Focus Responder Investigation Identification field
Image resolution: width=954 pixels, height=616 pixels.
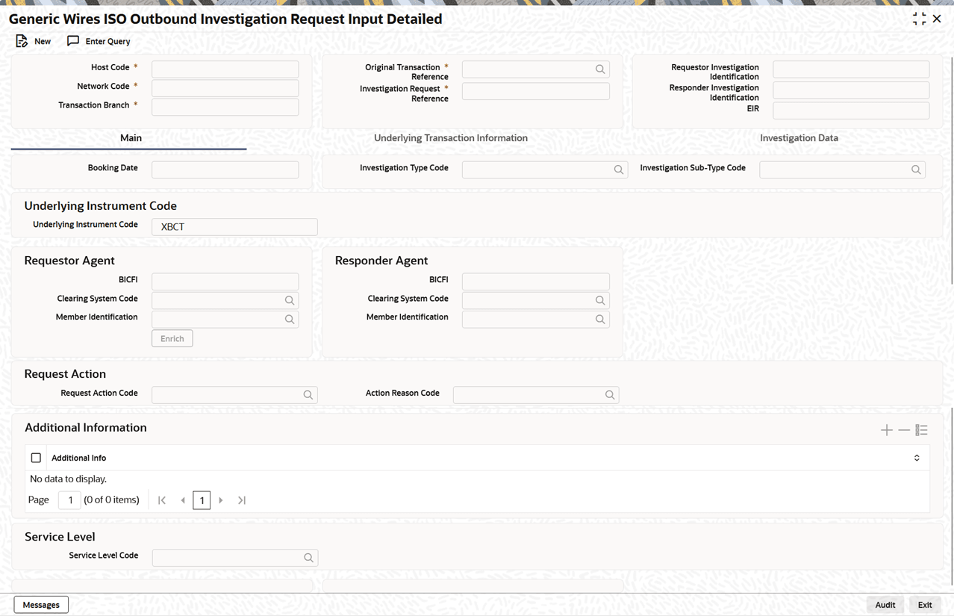(851, 90)
